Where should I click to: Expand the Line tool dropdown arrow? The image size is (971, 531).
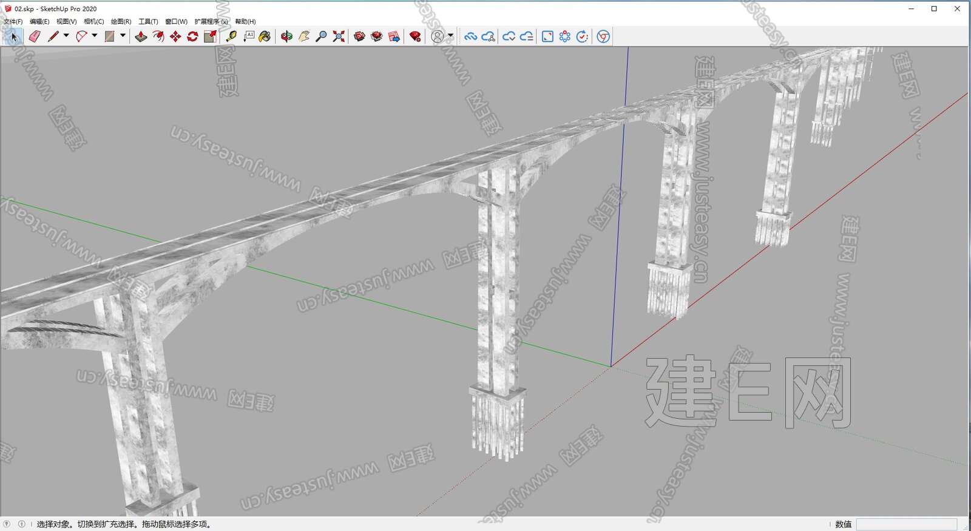66,36
